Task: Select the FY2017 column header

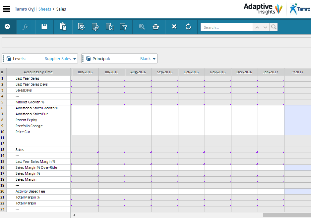Action: click(x=297, y=72)
